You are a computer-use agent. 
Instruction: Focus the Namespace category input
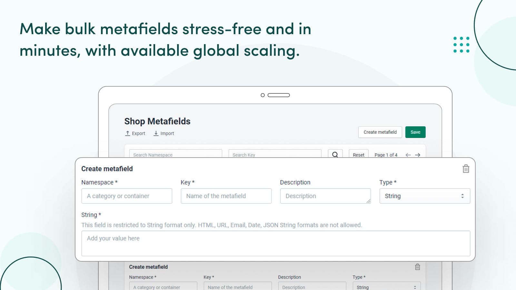126,196
